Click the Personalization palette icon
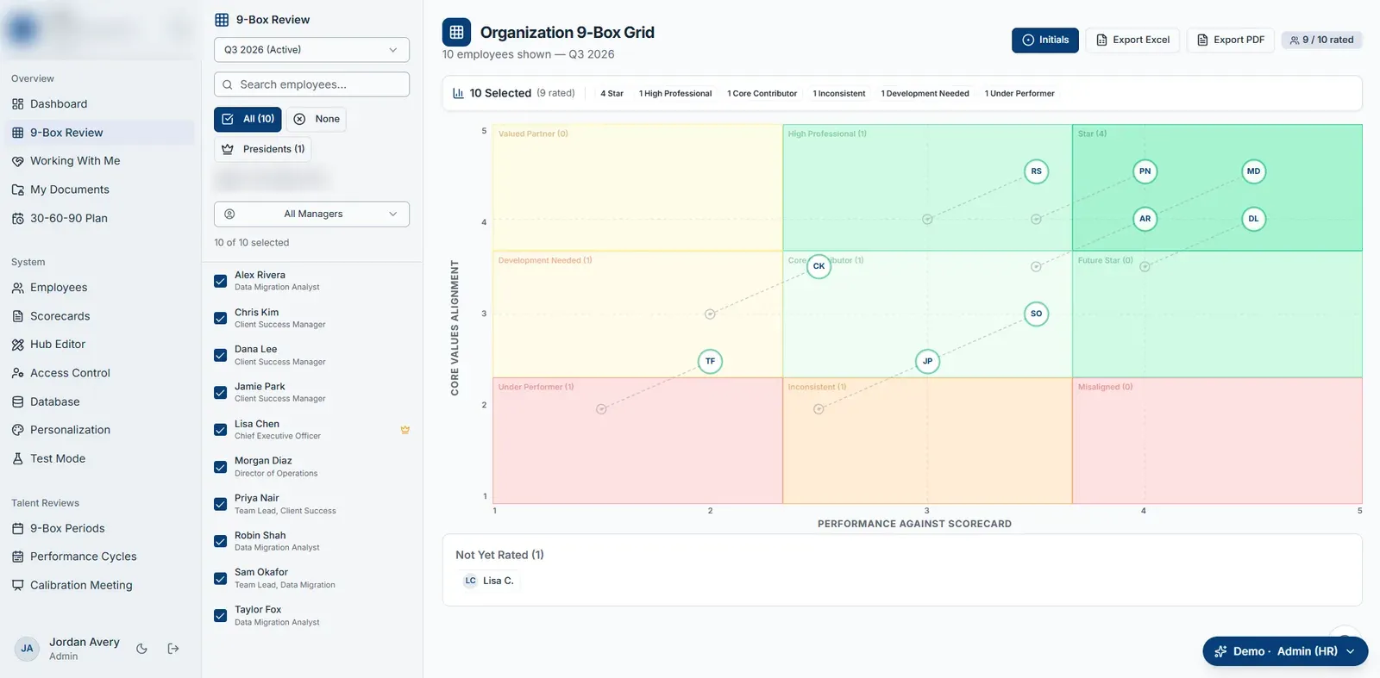Image resolution: width=1380 pixels, height=678 pixels. [17, 430]
